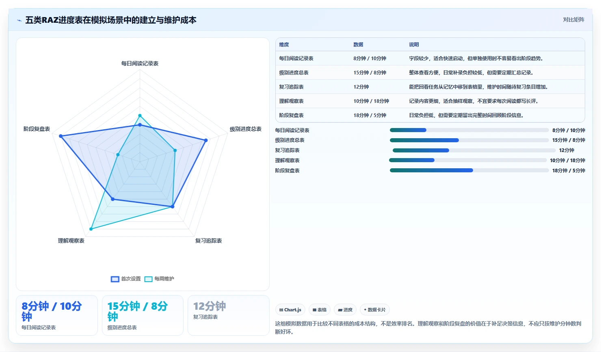This screenshot has width=601, height=352.
Task: Click the 每周维护 point on the 阶段复盘表 axis
Action: (118, 154)
